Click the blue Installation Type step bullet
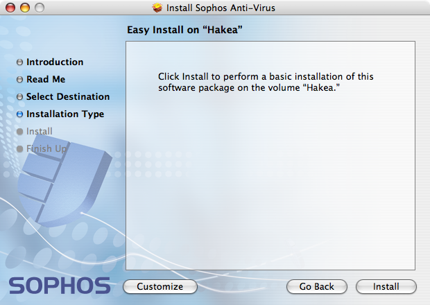The height and width of the screenshot is (305, 430). point(19,114)
